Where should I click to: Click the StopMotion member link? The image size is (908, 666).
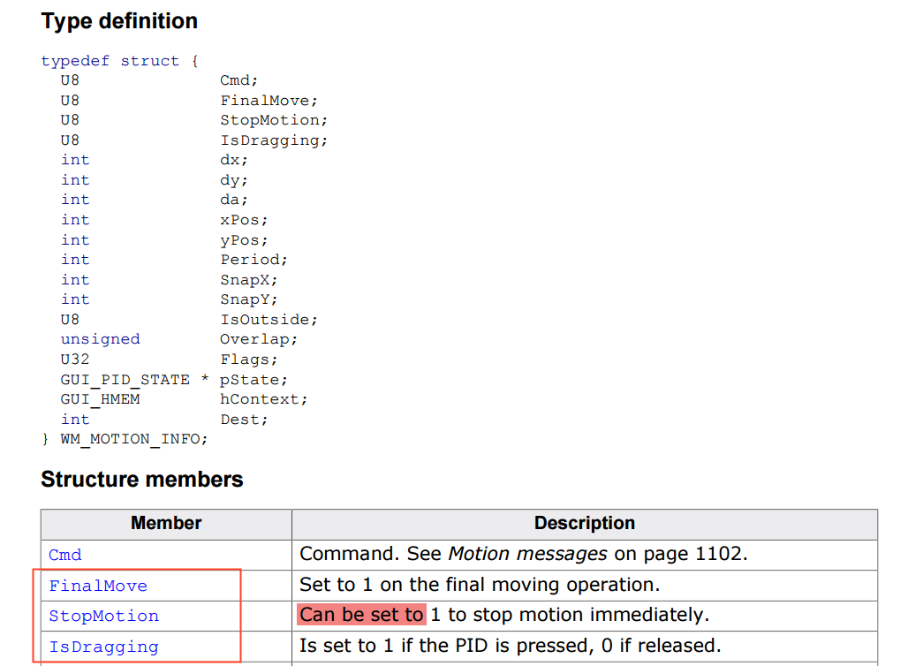click(x=103, y=616)
